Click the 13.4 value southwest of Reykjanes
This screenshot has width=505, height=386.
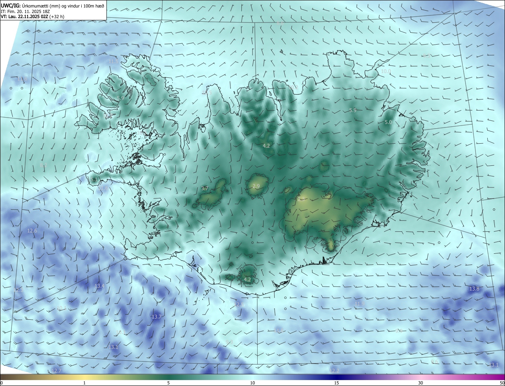point(99,286)
